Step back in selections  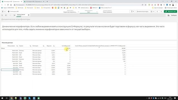tap(6, 15)
